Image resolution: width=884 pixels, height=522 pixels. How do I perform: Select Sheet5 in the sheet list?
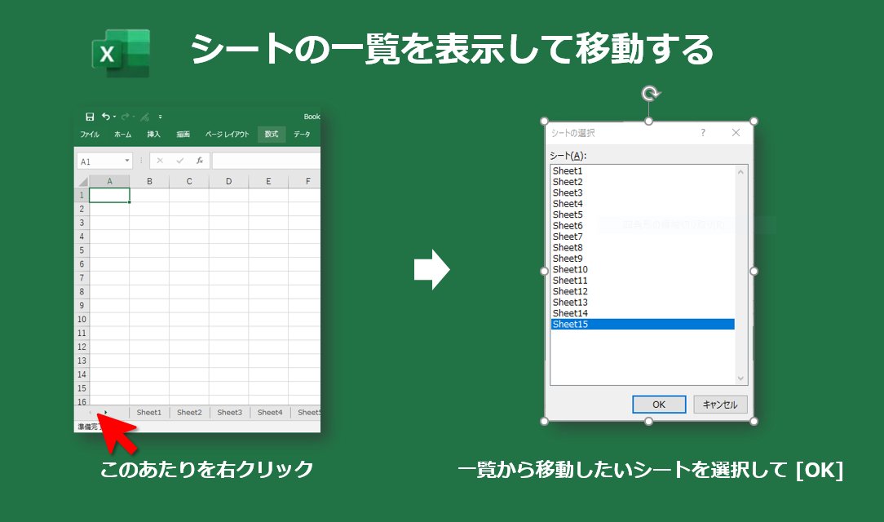point(643,215)
